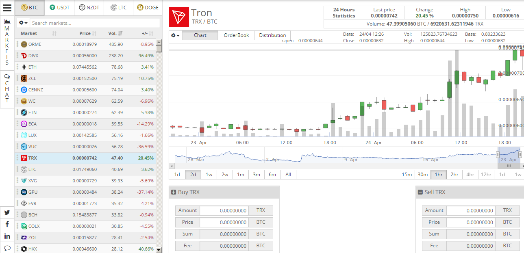524x253 pixels.
Task: Click the ZCL coin icon
Action: (x=24, y=78)
